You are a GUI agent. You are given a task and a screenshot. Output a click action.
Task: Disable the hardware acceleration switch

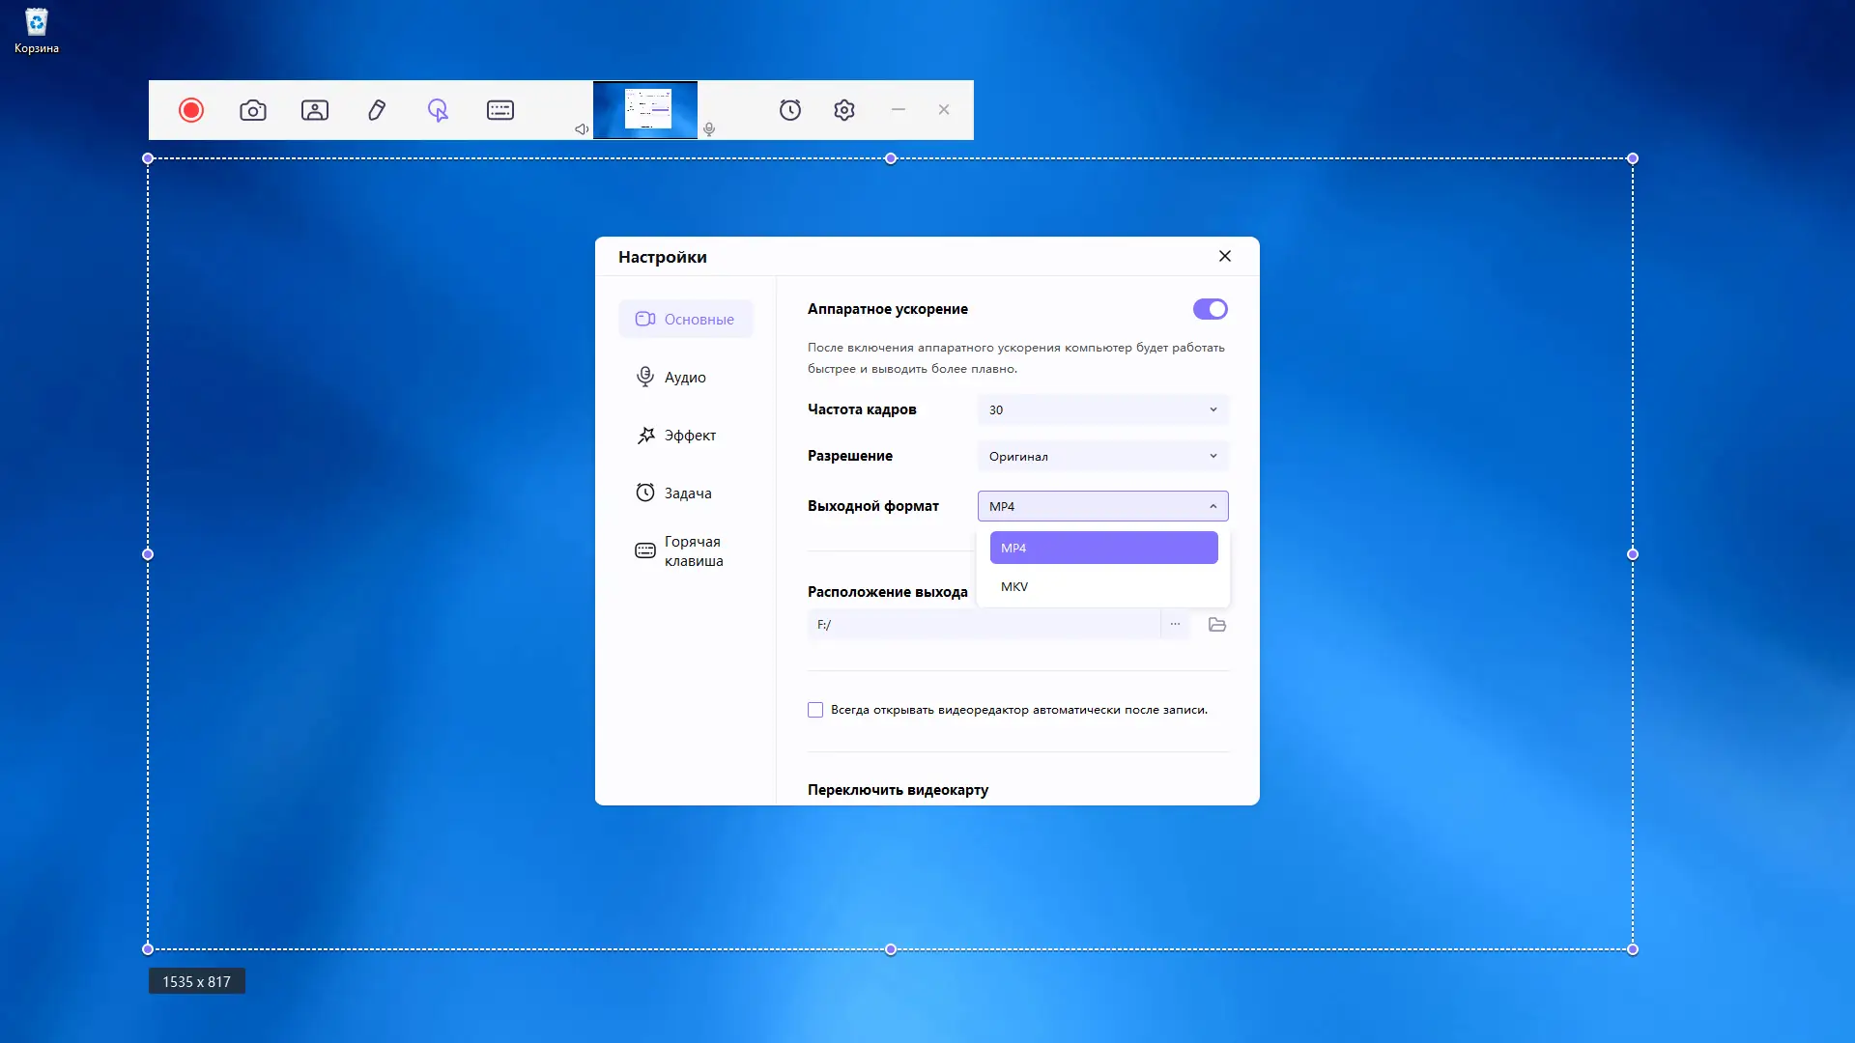[x=1210, y=309]
